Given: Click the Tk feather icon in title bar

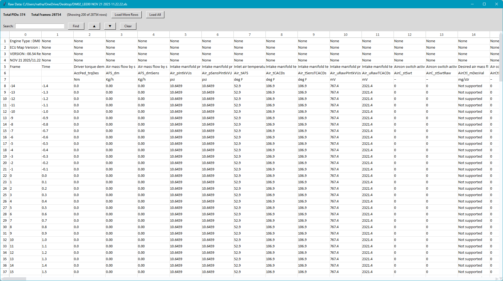Looking at the screenshot, I should (x=4, y=4).
